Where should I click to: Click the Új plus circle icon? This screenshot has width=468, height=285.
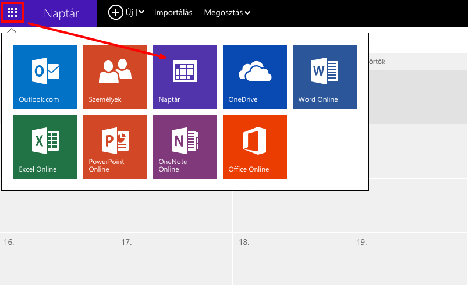[x=115, y=13]
